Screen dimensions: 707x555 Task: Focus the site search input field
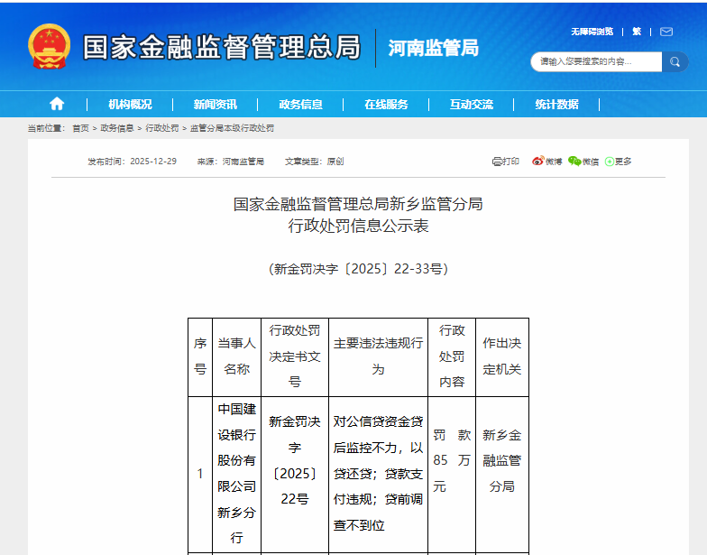pyautogui.click(x=596, y=61)
